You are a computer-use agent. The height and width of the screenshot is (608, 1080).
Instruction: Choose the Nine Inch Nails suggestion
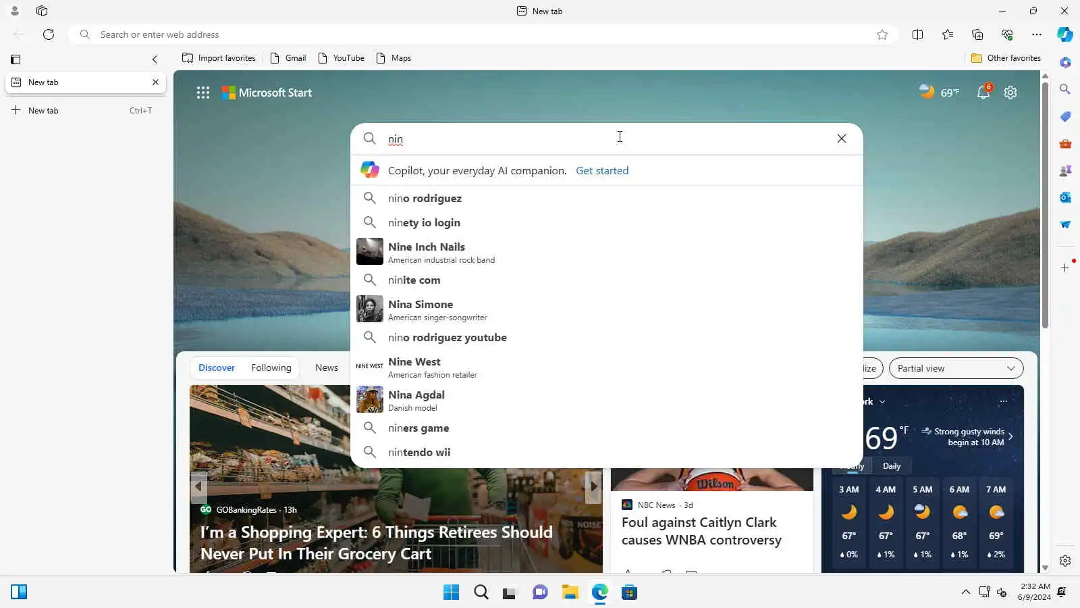607,252
